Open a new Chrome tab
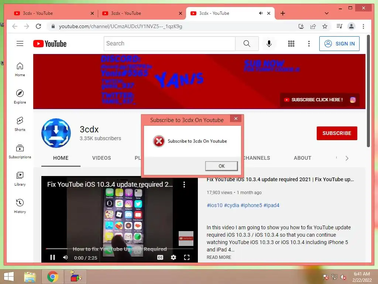This screenshot has height=284, width=378. point(283,13)
